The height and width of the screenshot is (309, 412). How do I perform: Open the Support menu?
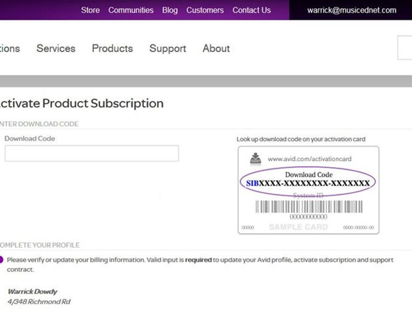(x=168, y=49)
